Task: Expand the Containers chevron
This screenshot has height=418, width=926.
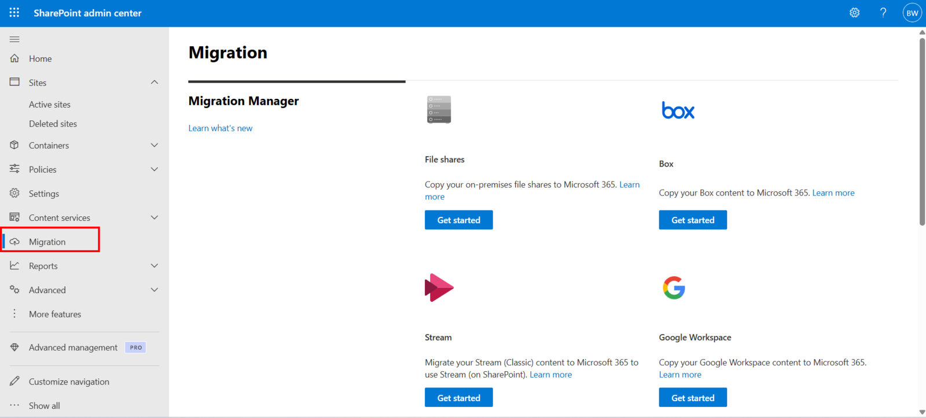Action: tap(155, 145)
